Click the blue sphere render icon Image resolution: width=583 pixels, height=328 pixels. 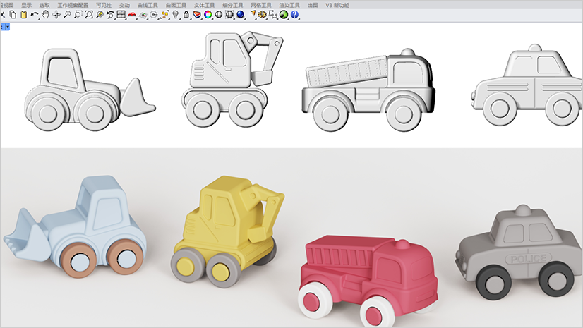[240, 14]
